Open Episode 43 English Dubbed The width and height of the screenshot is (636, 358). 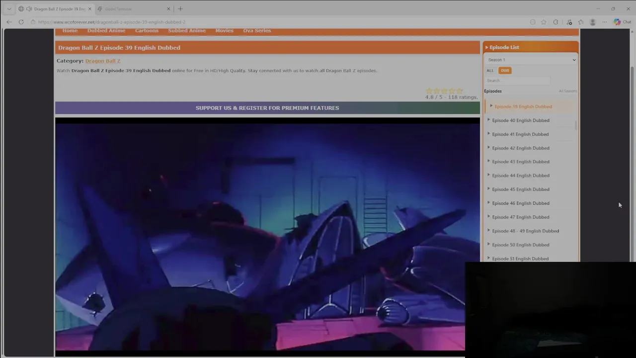tap(521, 162)
